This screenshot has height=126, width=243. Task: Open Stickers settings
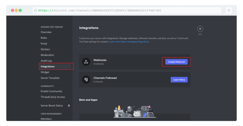click(x=45, y=49)
